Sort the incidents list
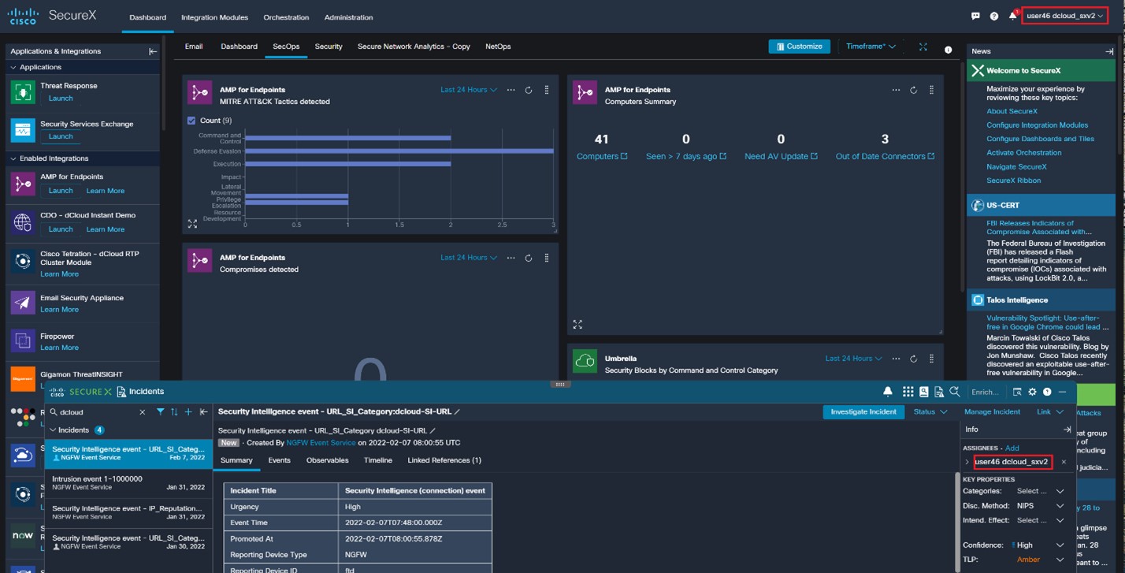1125x573 pixels. (174, 411)
